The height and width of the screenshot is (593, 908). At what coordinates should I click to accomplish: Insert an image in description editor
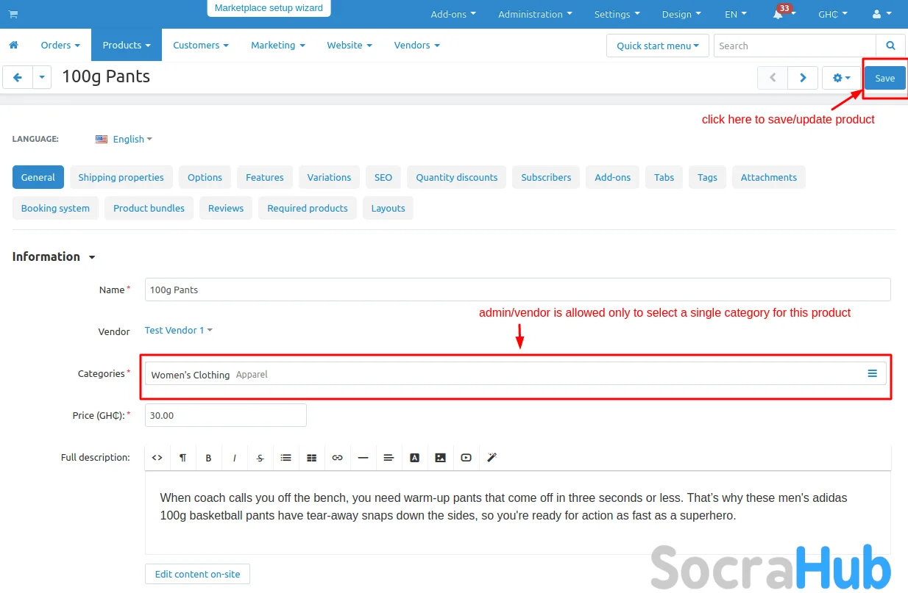(x=440, y=458)
